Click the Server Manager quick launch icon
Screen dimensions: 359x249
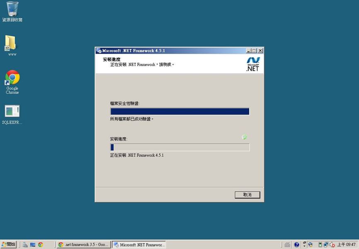25,245
